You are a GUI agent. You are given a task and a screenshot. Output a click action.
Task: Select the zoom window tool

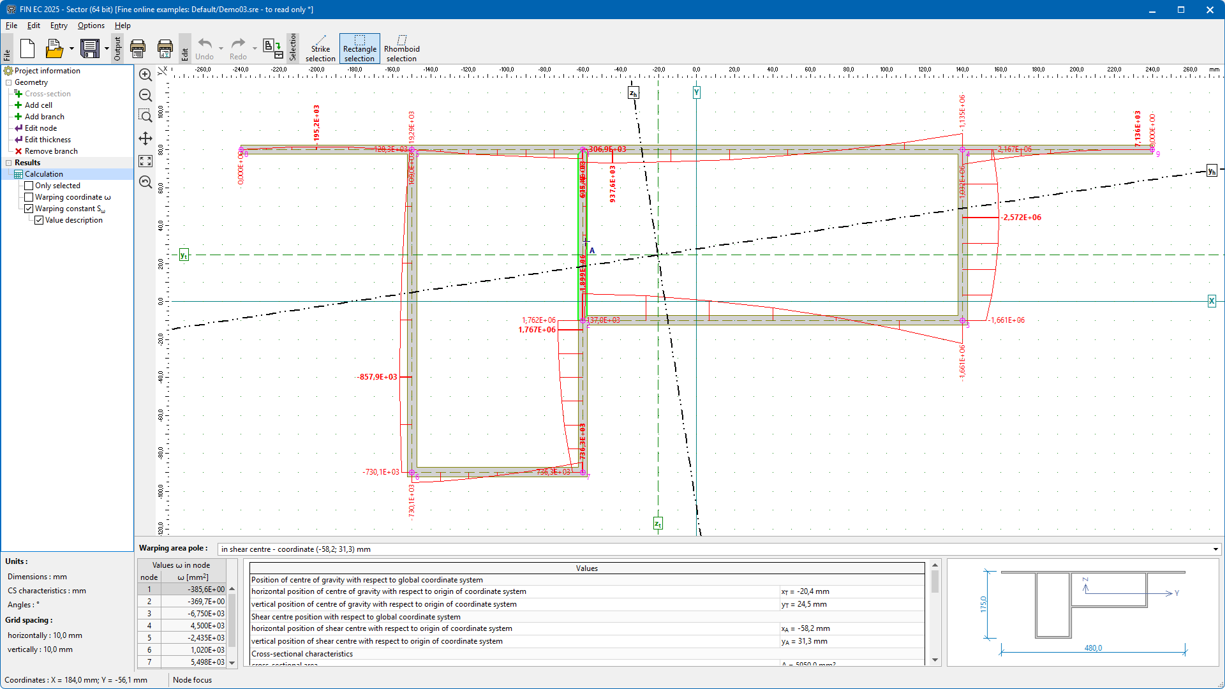pyautogui.click(x=145, y=116)
